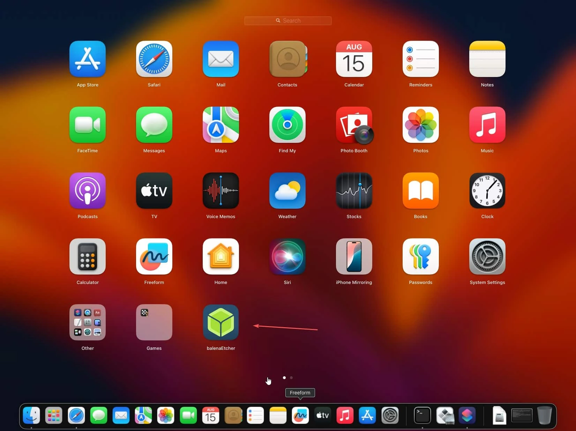This screenshot has width=576, height=431.
Task: Open Freeform from the Launchpad grid
Action: coord(154,256)
